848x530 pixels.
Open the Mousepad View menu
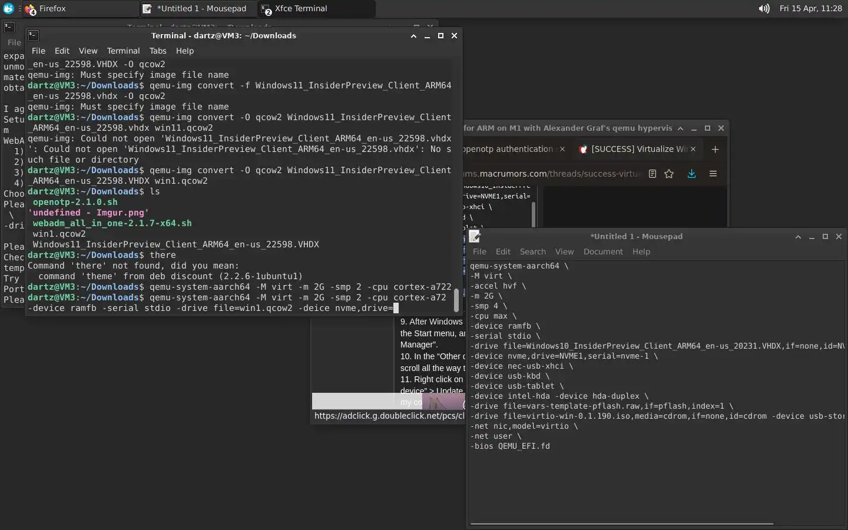pos(564,251)
